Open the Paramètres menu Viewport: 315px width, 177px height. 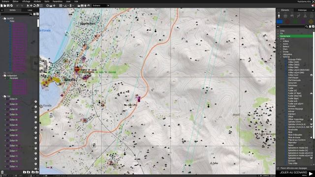[x=58, y=1]
